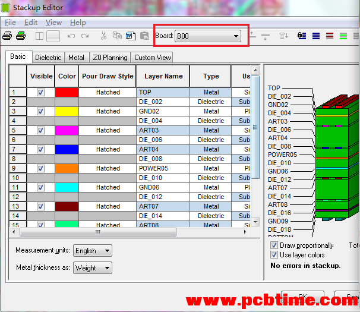The height and width of the screenshot is (312, 360).
Task: Click the undo arrow icon
Action: pyautogui.click(x=71, y=36)
